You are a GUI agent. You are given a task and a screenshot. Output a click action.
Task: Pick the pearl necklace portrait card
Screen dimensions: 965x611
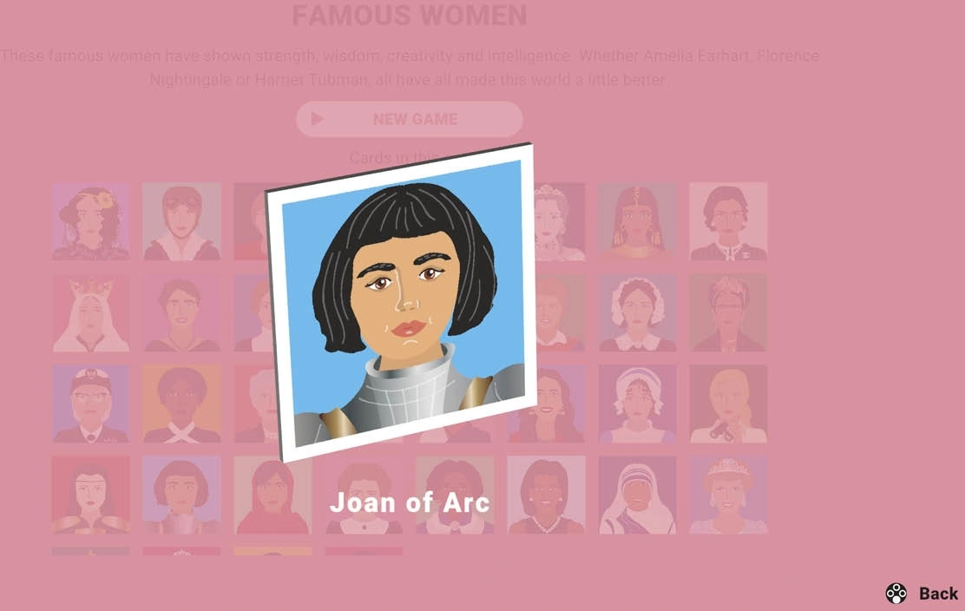(x=546, y=495)
